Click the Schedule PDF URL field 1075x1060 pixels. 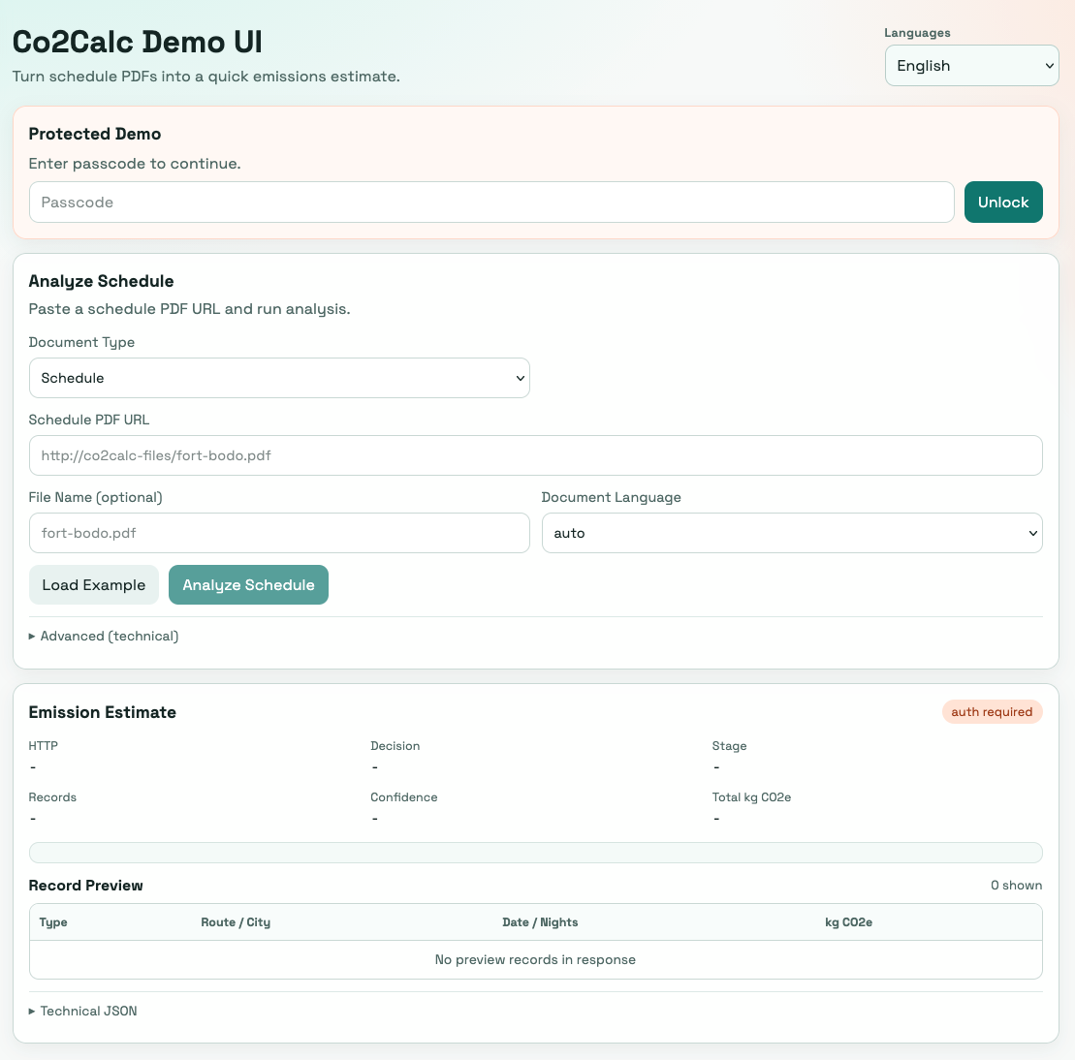(535, 455)
